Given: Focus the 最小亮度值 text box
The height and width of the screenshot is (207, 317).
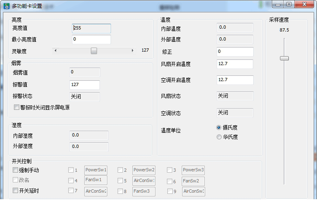Looking at the screenshot, I should [x=91, y=39].
